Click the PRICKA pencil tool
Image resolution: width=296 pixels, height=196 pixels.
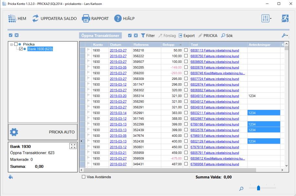tap(208, 36)
